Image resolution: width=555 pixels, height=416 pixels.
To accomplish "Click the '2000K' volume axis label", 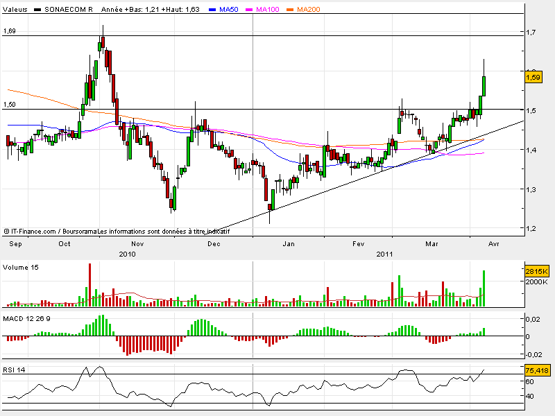I will tap(536, 282).
